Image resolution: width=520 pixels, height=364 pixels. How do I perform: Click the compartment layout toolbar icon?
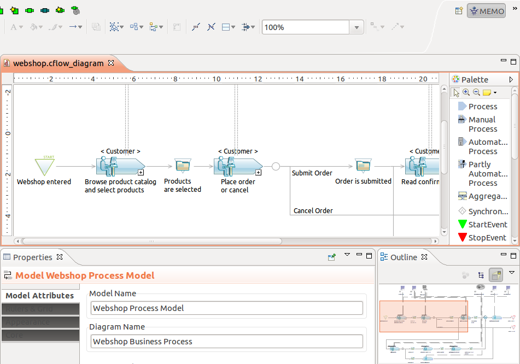click(226, 27)
